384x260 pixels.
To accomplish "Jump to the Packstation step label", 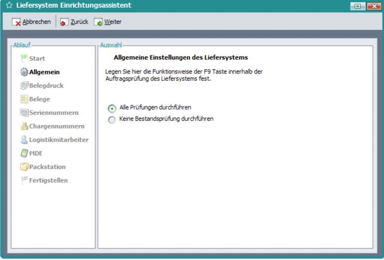I will click(47, 167).
